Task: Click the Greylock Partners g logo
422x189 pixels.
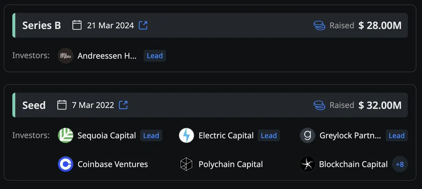Action: tap(307, 136)
